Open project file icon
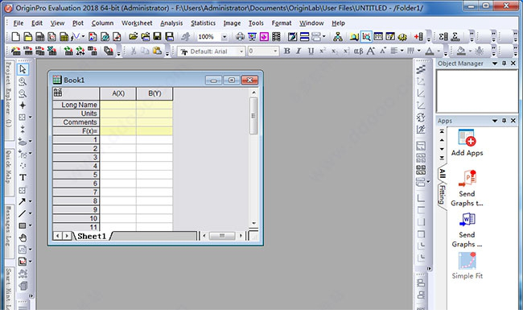523x322 pixels. (134, 37)
